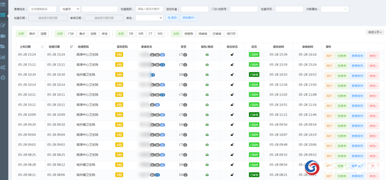Focus the 患者姓名 search field
Viewport: 386px width, 180px height.
43,9
